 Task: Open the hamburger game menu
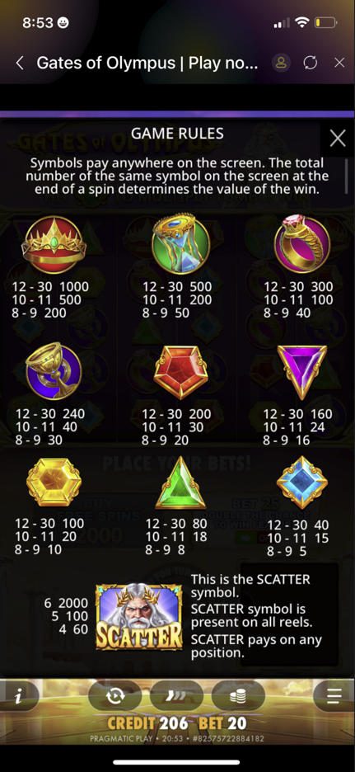334,696
